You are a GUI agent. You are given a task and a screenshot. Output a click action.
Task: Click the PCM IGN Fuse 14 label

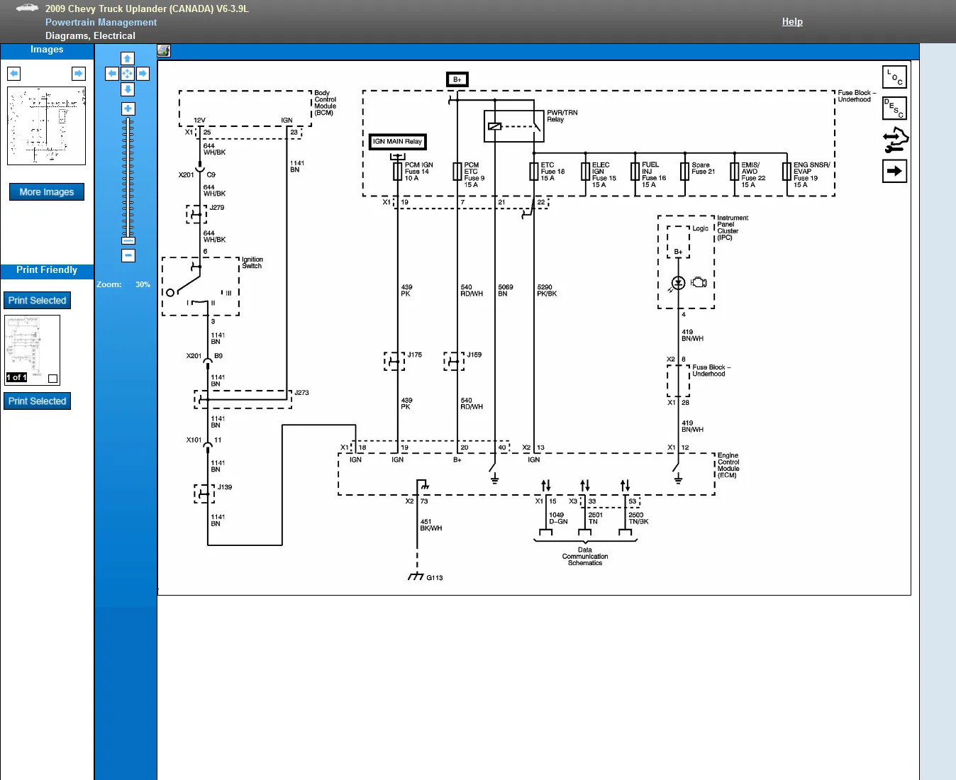pos(418,172)
